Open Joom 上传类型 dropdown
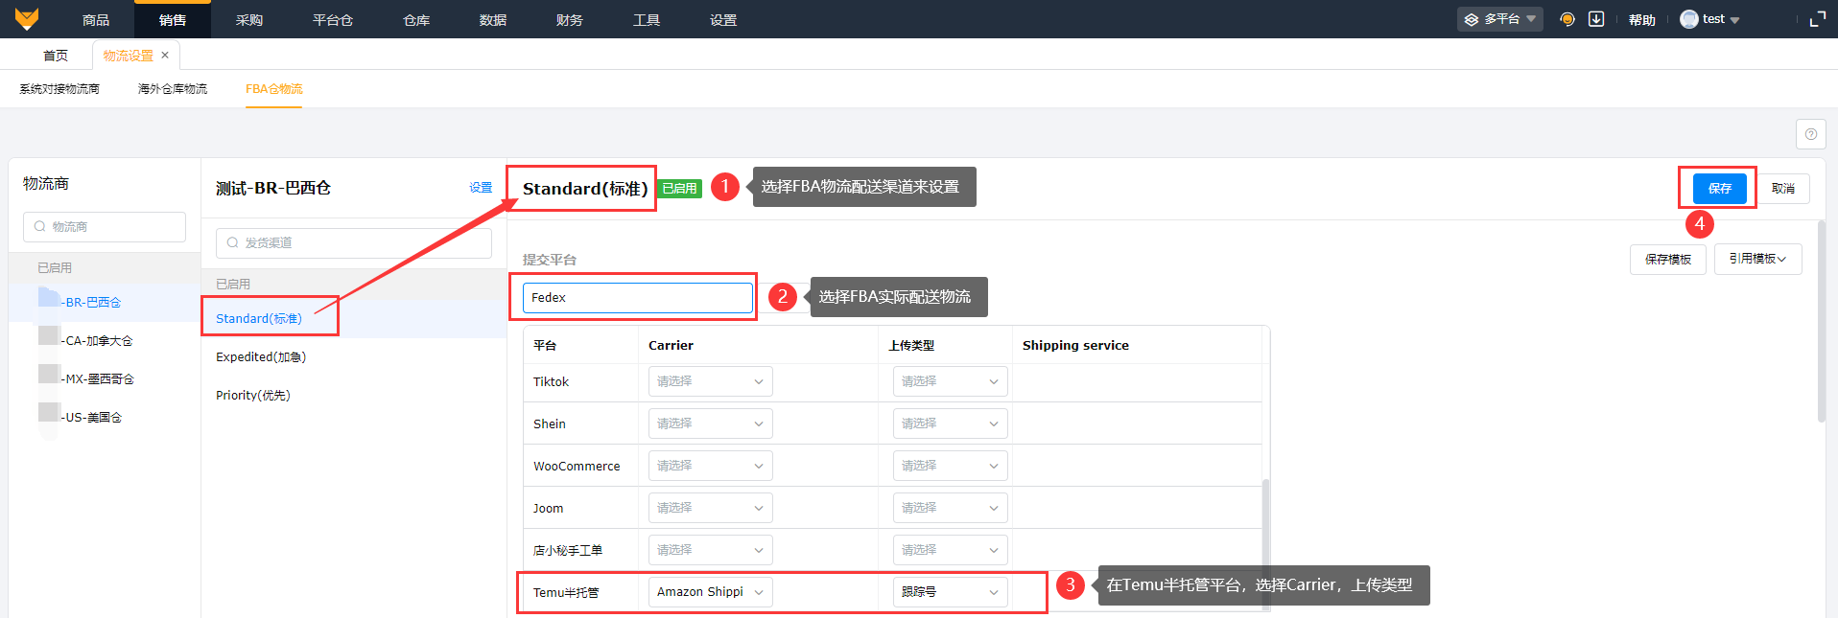 point(951,508)
